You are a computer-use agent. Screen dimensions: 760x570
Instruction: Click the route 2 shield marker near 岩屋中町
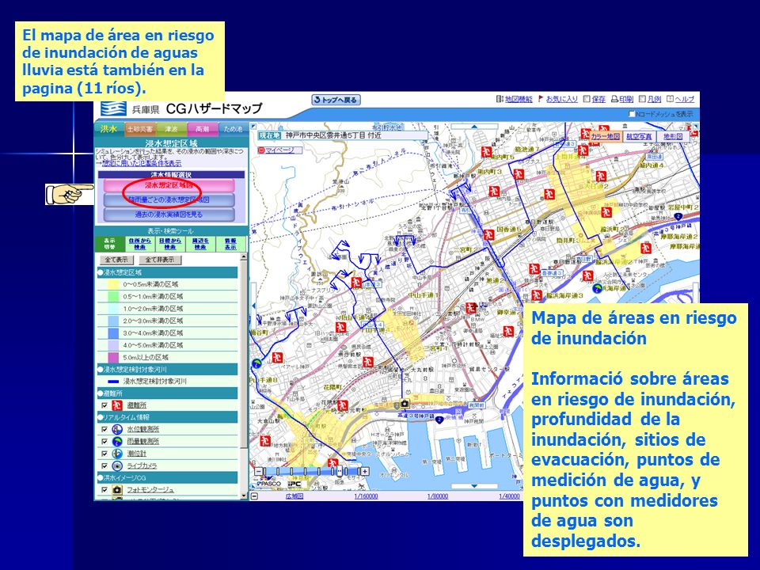coord(678,216)
